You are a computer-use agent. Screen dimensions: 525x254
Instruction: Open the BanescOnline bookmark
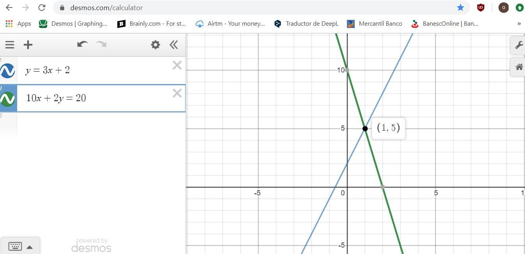coord(445,24)
